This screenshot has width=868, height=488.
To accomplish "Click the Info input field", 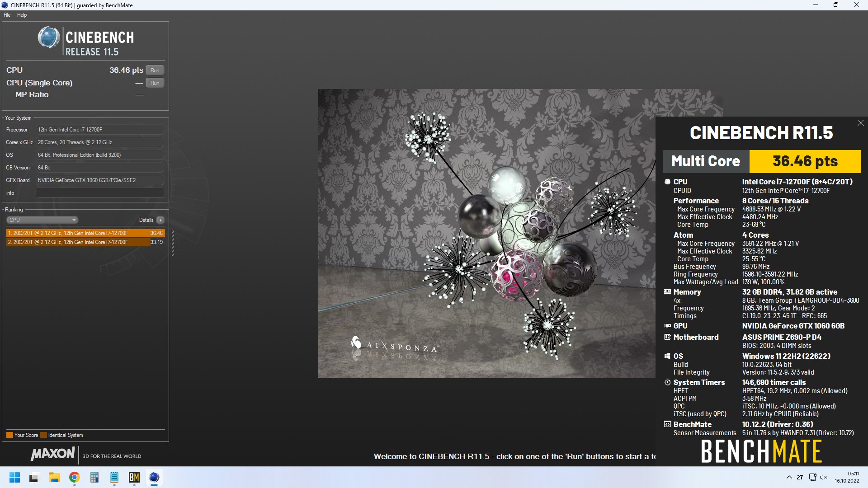I will tap(99, 193).
